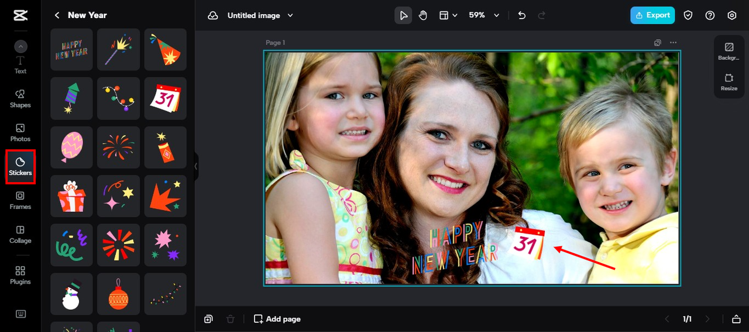The image size is (749, 332).
Task: Redo the last undone action
Action: pyautogui.click(x=542, y=15)
